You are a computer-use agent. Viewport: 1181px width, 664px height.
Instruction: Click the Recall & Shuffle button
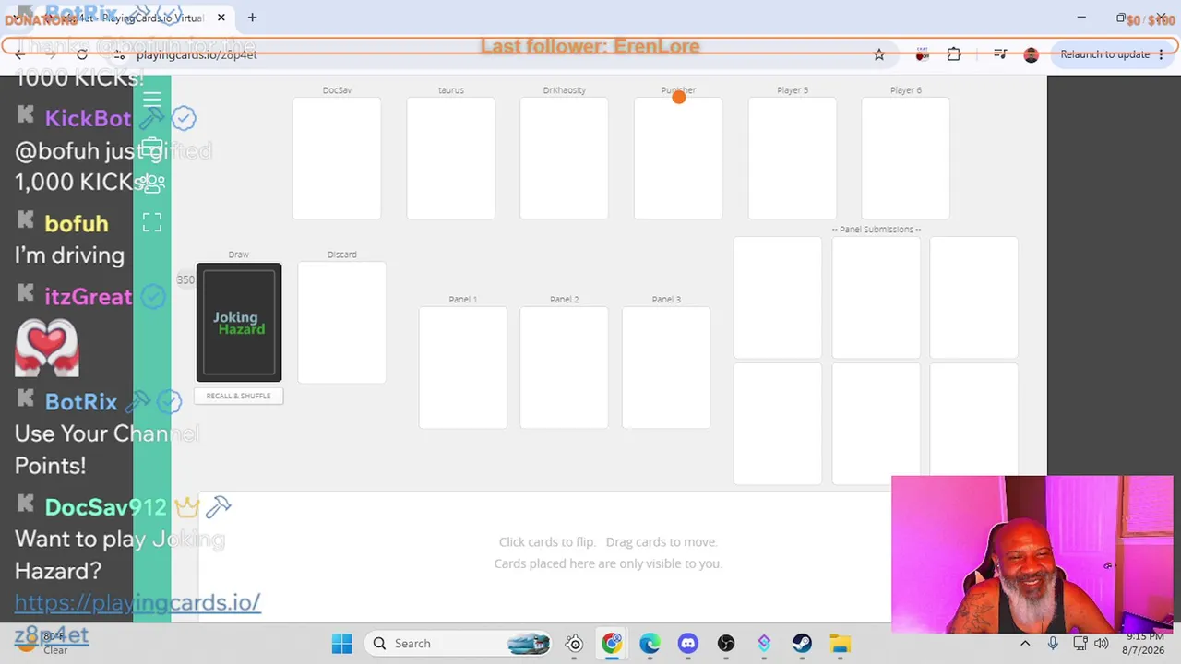(x=238, y=396)
